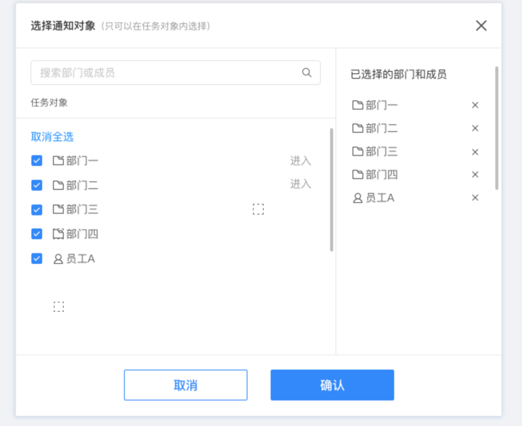Remove 部门四 from selected list

click(x=475, y=174)
